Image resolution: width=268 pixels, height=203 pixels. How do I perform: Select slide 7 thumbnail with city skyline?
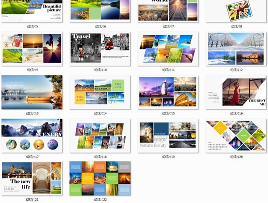[x=168, y=11]
